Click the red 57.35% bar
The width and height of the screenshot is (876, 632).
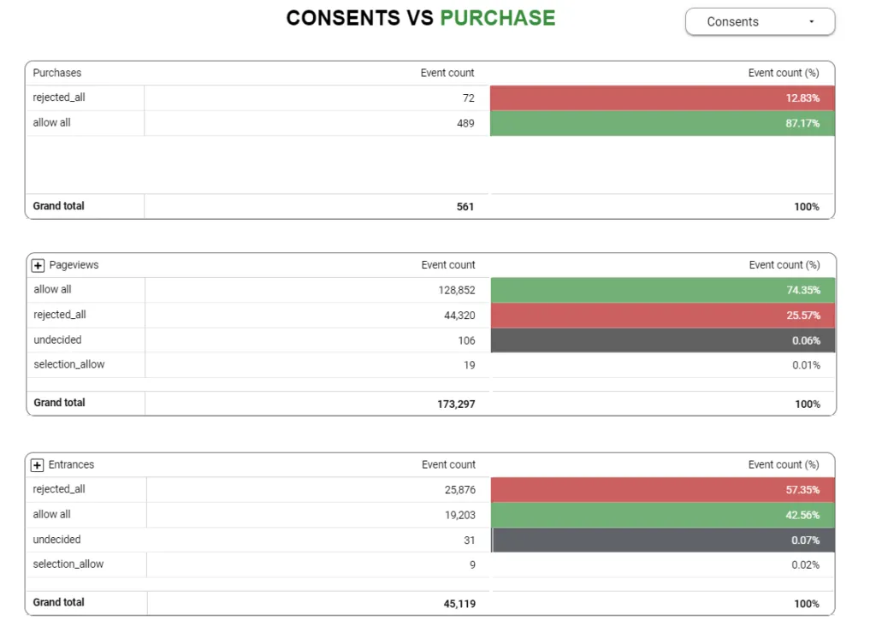tap(663, 490)
